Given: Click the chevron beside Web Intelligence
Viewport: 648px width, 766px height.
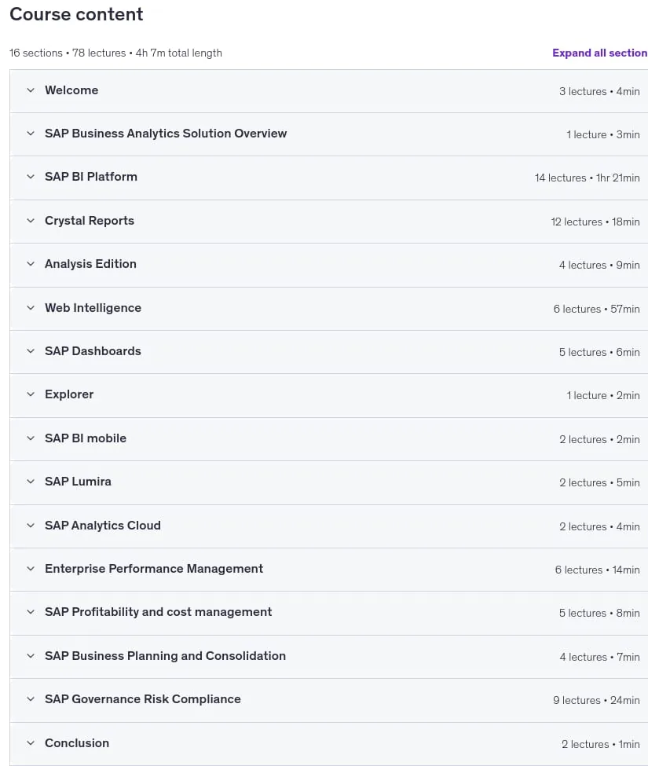Looking at the screenshot, I should tap(31, 308).
